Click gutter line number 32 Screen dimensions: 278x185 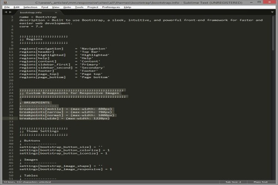11,118
